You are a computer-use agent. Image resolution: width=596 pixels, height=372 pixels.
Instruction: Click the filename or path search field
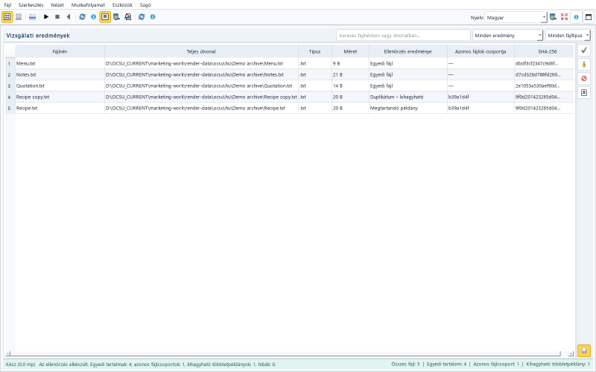pyautogui.click(x=403, y=35)
